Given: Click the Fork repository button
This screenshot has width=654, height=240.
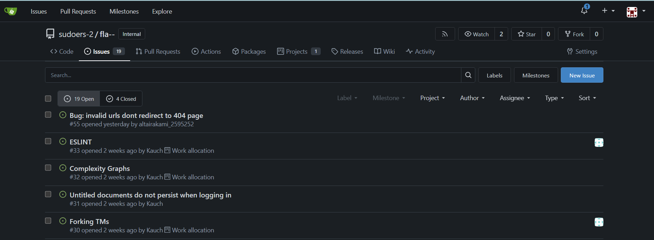Looking at the screenshot, I should pyautogui.click(x=574, y=34).
